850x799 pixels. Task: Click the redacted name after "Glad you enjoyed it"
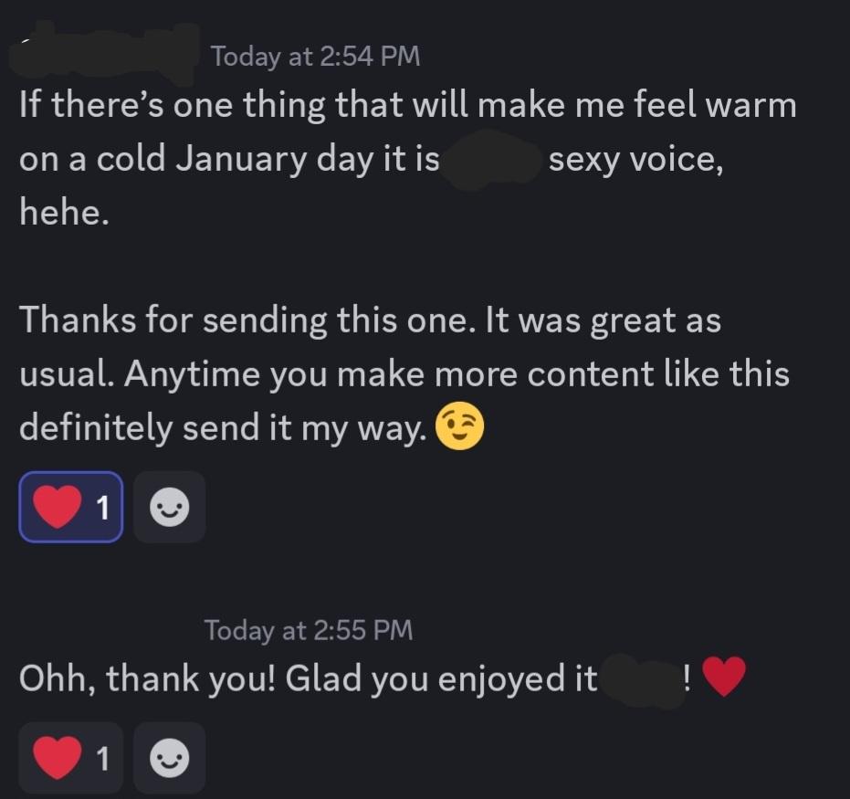point(637,679)
